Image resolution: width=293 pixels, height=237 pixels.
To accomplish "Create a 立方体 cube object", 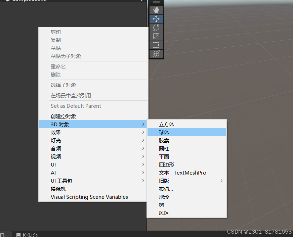I will coord(187,124).
